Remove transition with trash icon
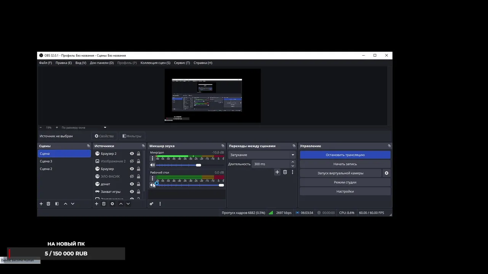The width and height of the screenshot is (488, 274). [x=285, y=172]
